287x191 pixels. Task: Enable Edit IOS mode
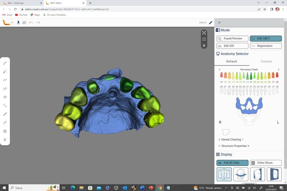pos(232,46)
